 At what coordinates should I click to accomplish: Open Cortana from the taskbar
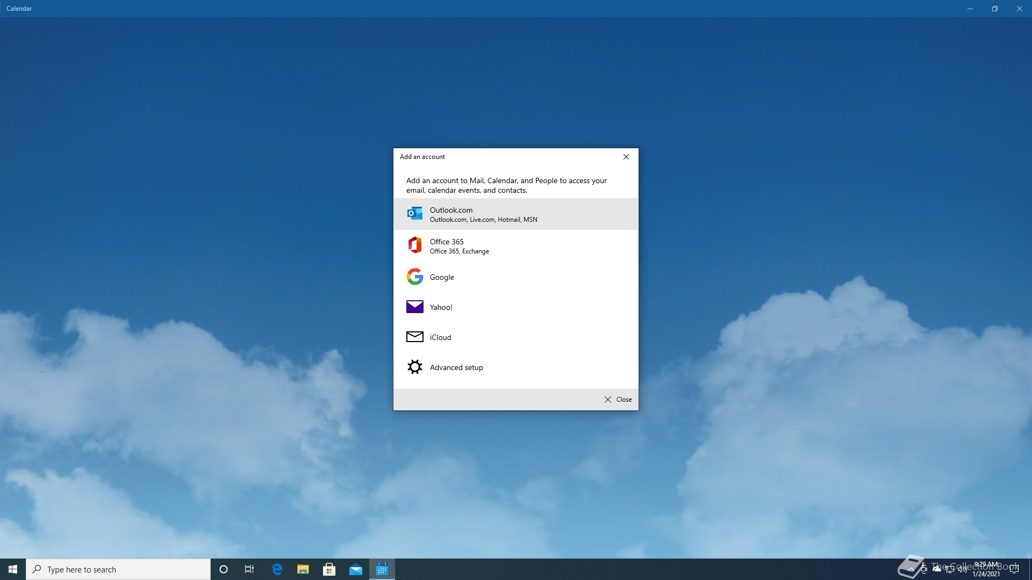224,569
